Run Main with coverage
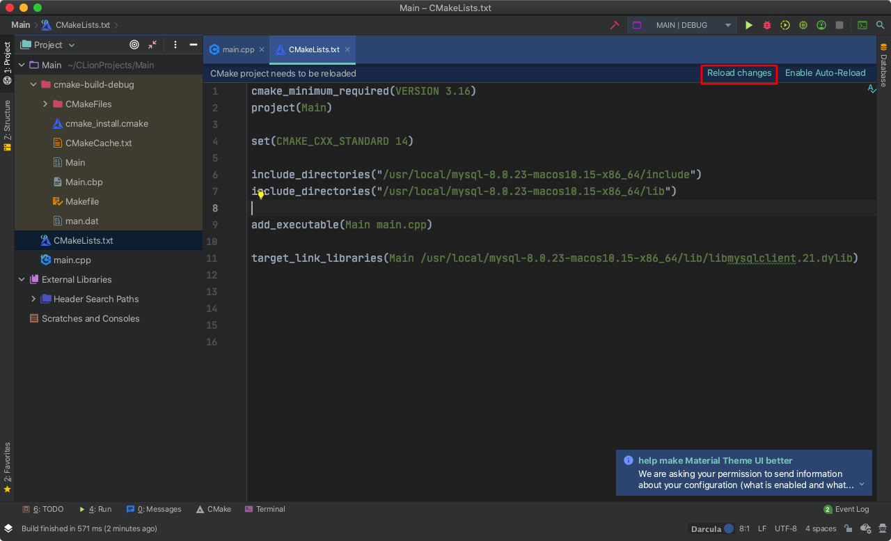 [784, 24]
